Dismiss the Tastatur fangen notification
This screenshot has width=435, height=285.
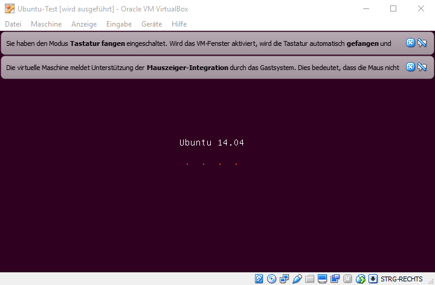pyautogui.click(x=410, y=43)
